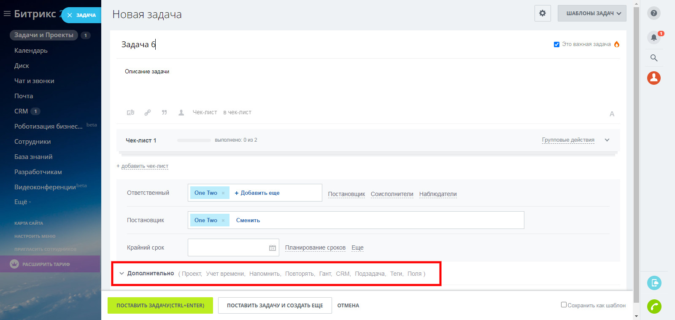
Task: Click the Крайний срок date field
Action: [x=233, y=247]
